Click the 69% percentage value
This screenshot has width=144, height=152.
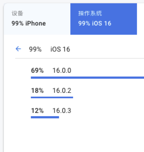coord(37,70)
